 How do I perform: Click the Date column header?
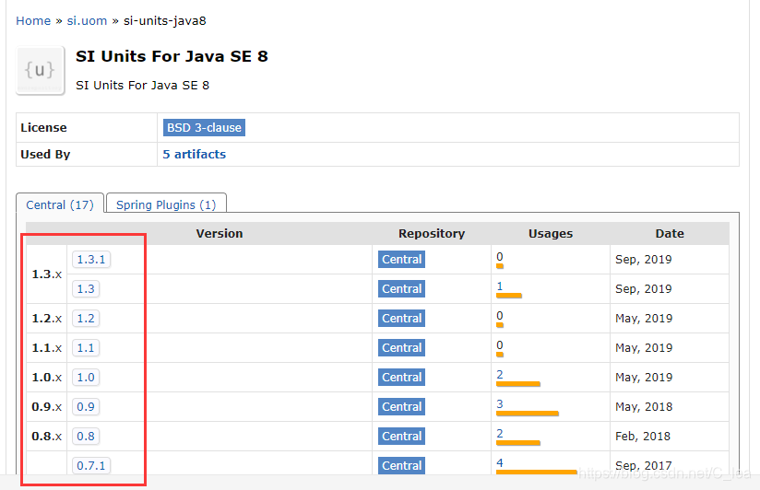tap(670, 233)
